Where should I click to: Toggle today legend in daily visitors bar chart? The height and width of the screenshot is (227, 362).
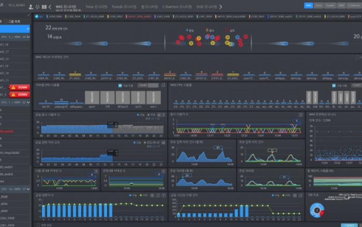[x=133, y=196]
